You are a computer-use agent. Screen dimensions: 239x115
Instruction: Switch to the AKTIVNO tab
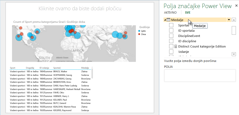pos(170,13)
